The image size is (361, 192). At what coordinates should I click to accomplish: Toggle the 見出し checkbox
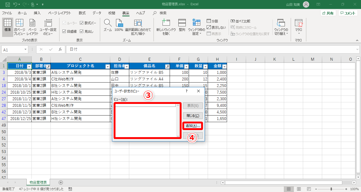point(87,31)
